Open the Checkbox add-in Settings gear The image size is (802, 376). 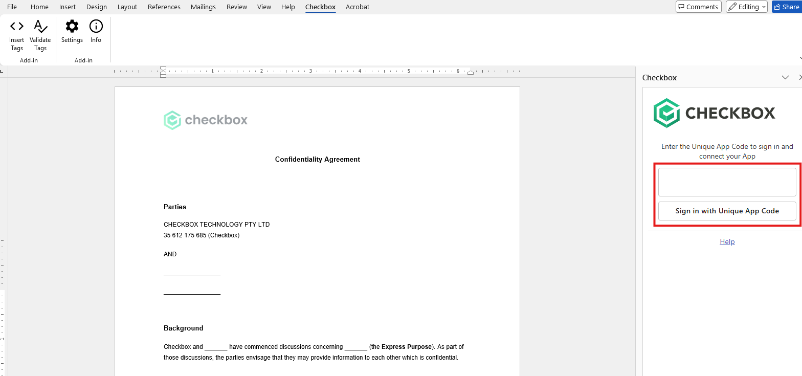[72, 26]
